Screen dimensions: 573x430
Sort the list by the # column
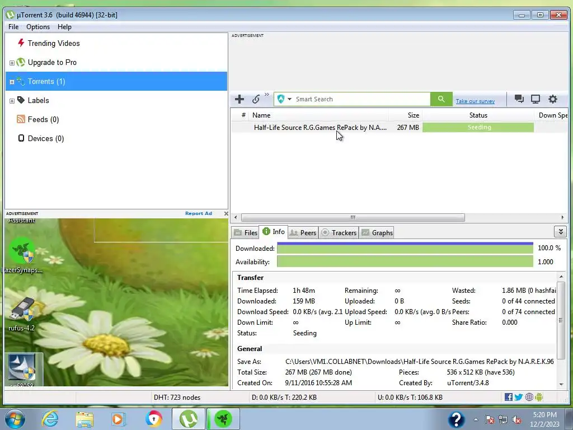point(243,115)
